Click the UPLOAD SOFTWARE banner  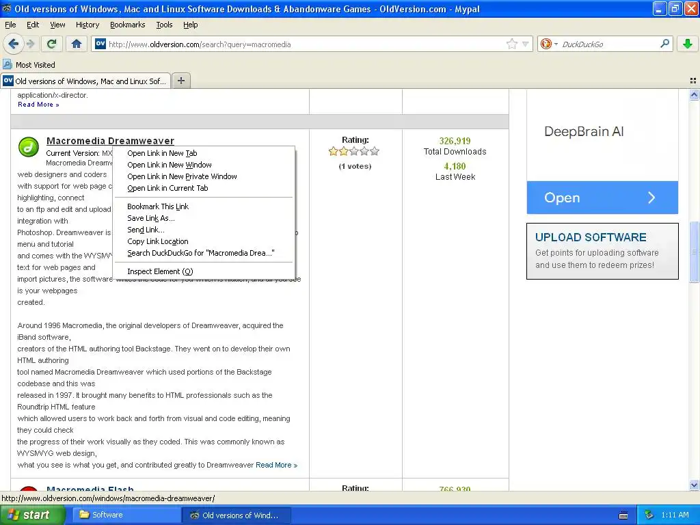coord(602,251)
